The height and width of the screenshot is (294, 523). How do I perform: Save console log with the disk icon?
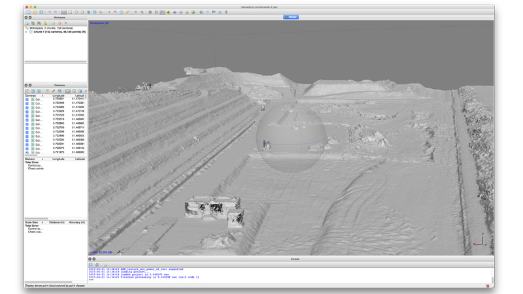click(91, 265)
